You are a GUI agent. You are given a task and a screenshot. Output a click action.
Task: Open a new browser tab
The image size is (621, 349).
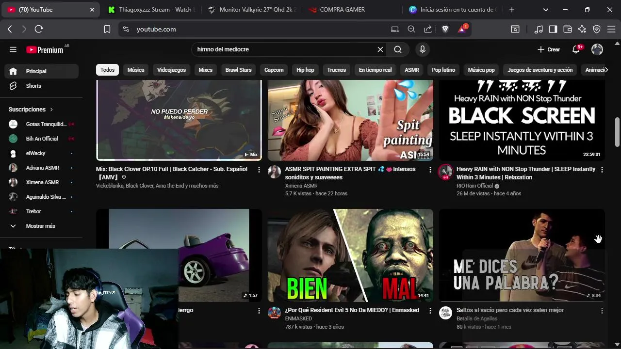click(x=511, y=10)
